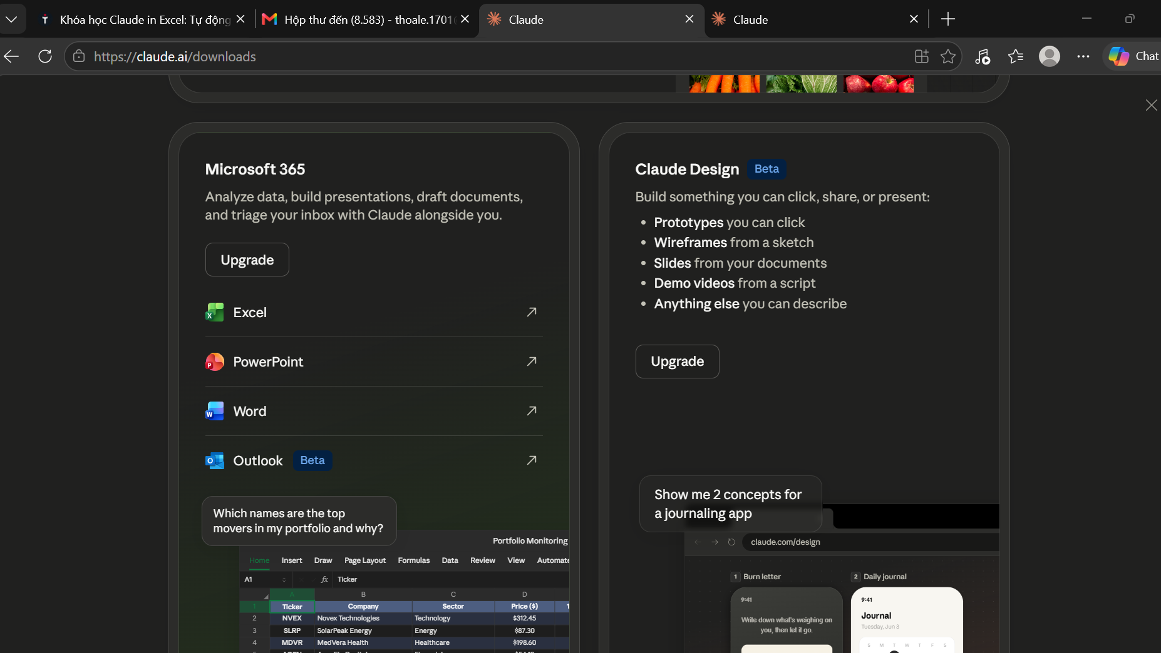Click the "Slides from your documents" bullet
This screenshot has width=1161, height=653.
(740, 263)
